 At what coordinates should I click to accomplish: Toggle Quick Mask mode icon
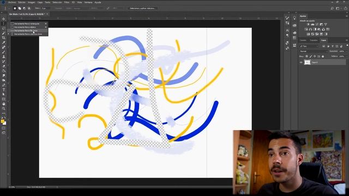4,128
